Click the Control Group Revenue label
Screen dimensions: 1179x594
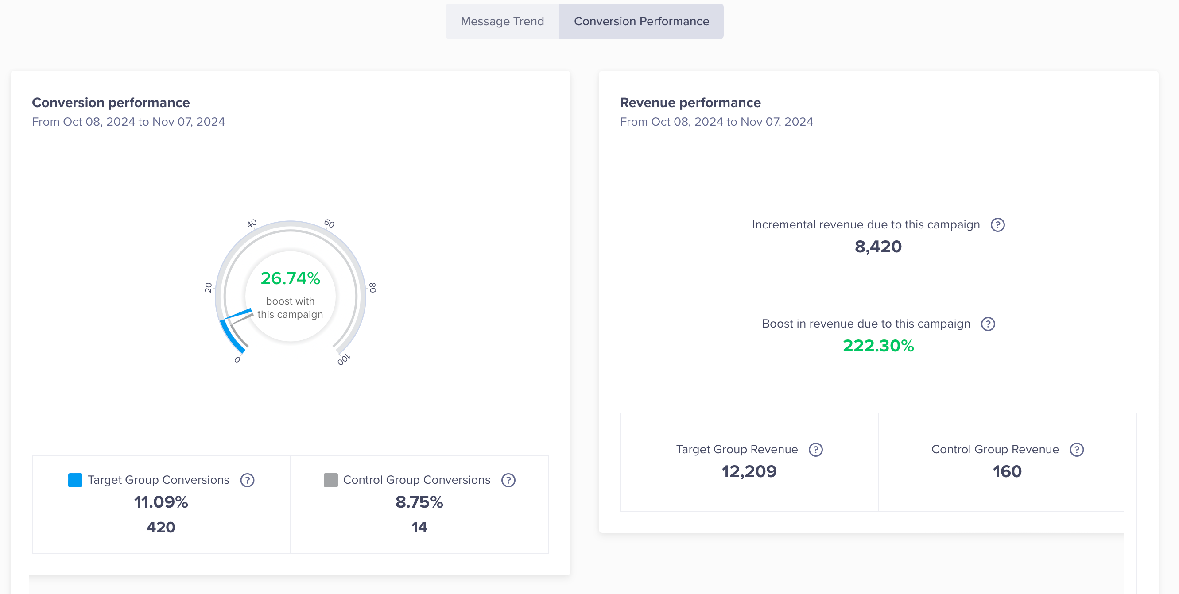[x=995, y=450]
